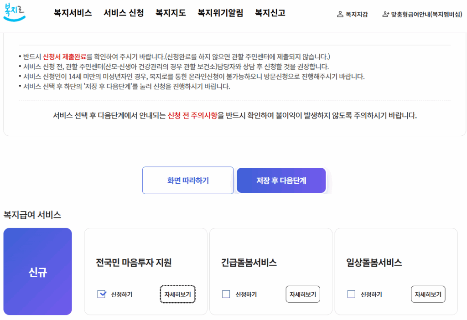Click the 긴급돌봄서비스 card title
The width and height of the screenshot is (467, 320).
(249, 262)
